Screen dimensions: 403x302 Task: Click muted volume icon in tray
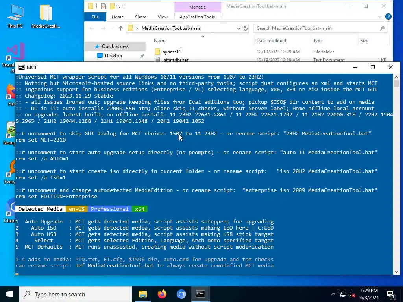click(x=352, y=294)
